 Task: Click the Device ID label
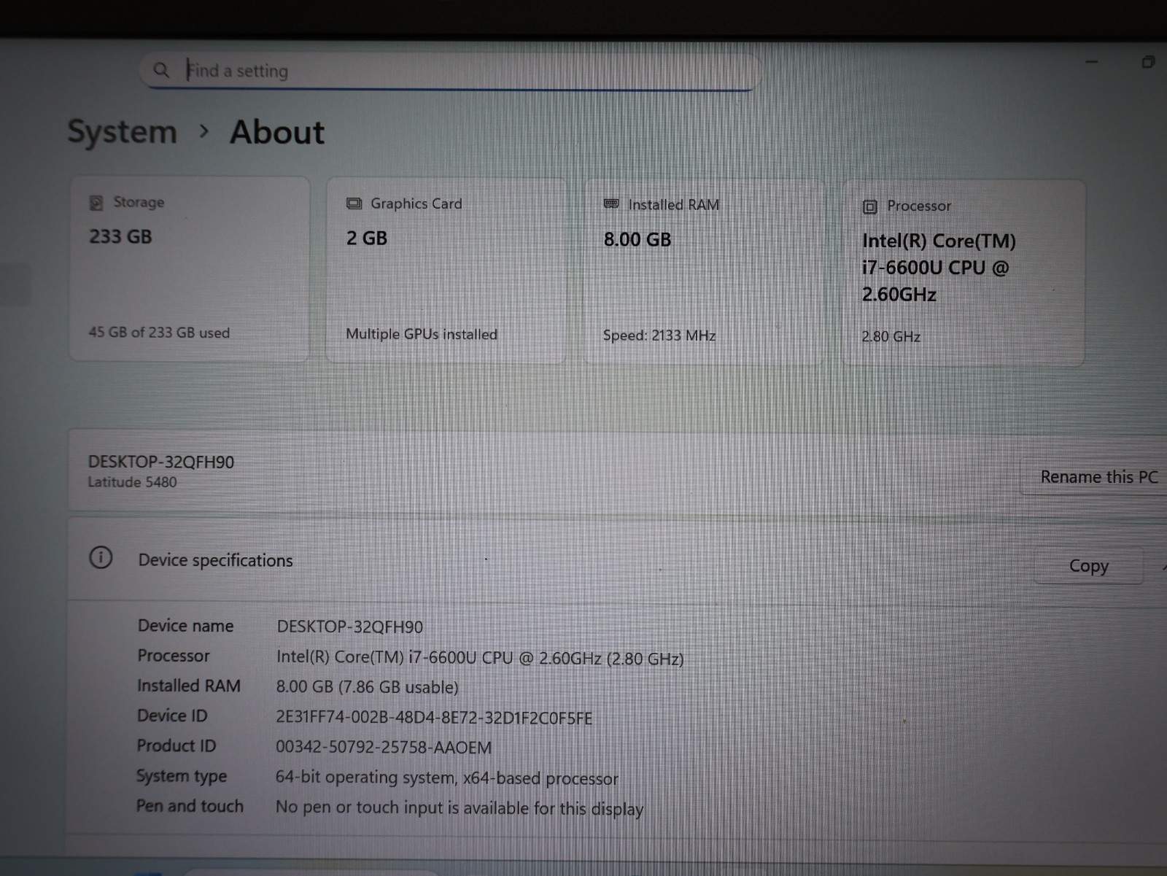pos(172,716)
